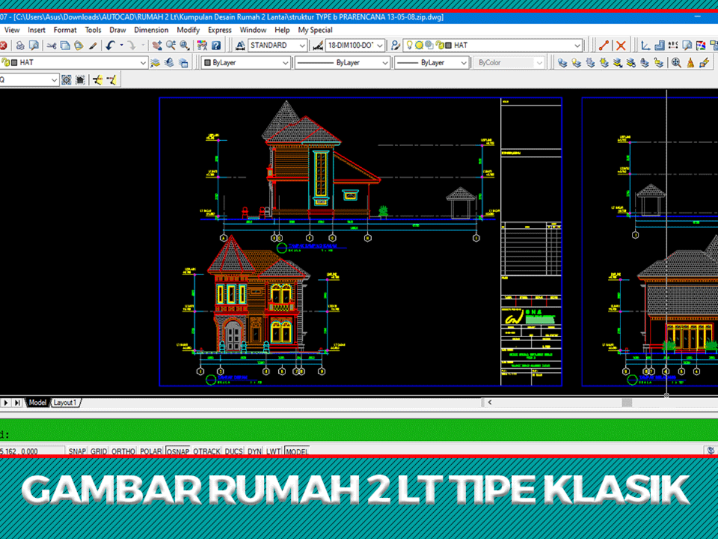Image resolution: width=718 pixels, height=539 pixels.
Task: Click the red line segment icon
Action: coord(604,46)
